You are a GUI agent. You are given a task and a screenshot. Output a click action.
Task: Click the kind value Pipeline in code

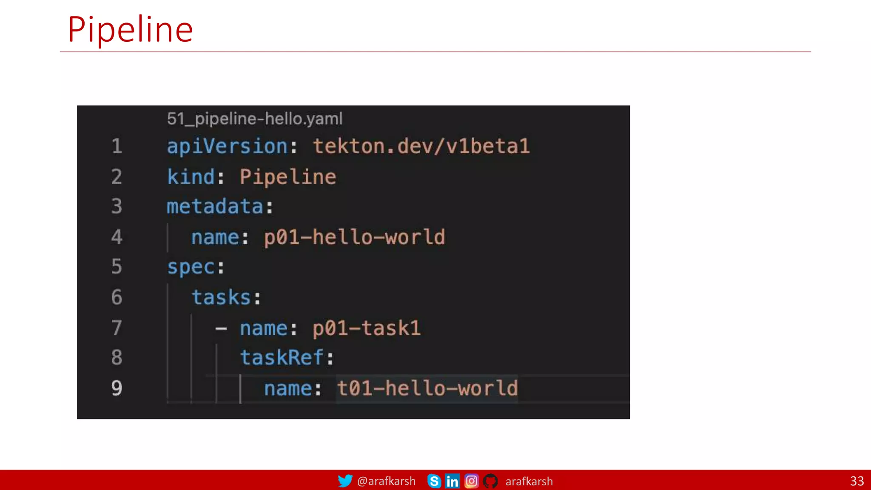pyautogui.click(x=287, y=177)
